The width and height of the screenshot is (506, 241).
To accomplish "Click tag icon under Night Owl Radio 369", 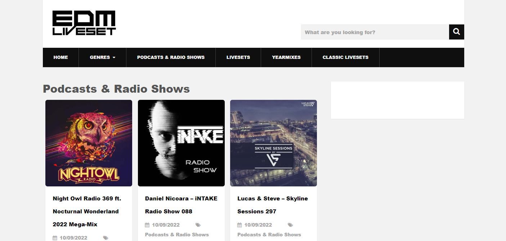I will [x=106, y=238].
